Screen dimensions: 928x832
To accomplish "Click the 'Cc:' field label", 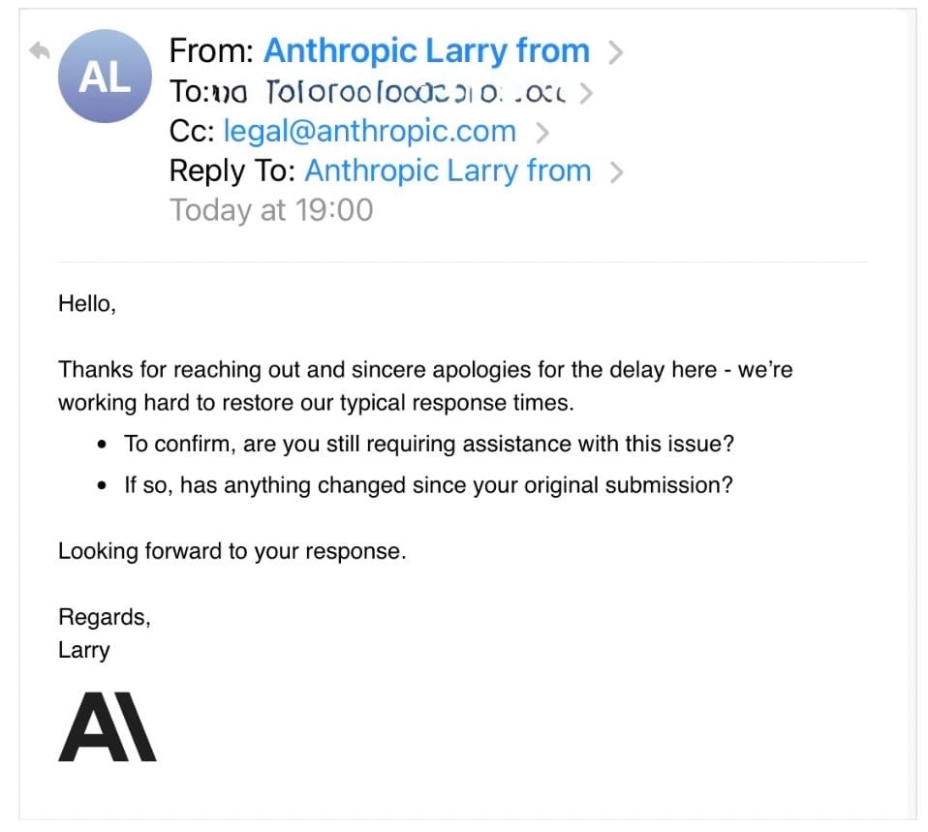I will (x=192, y=131).
